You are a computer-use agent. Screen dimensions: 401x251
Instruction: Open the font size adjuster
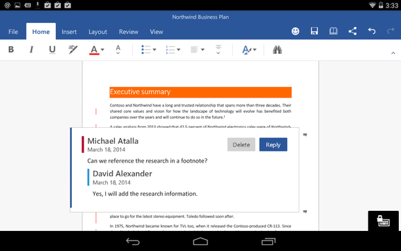118,50
